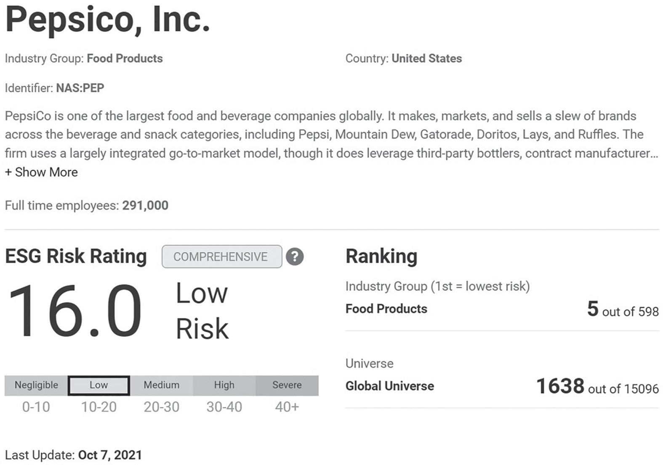Open the ESG Risk Rating help icon
Viewport: 663px width, 465px height.
pyautogui.click(x=295, y=256)
